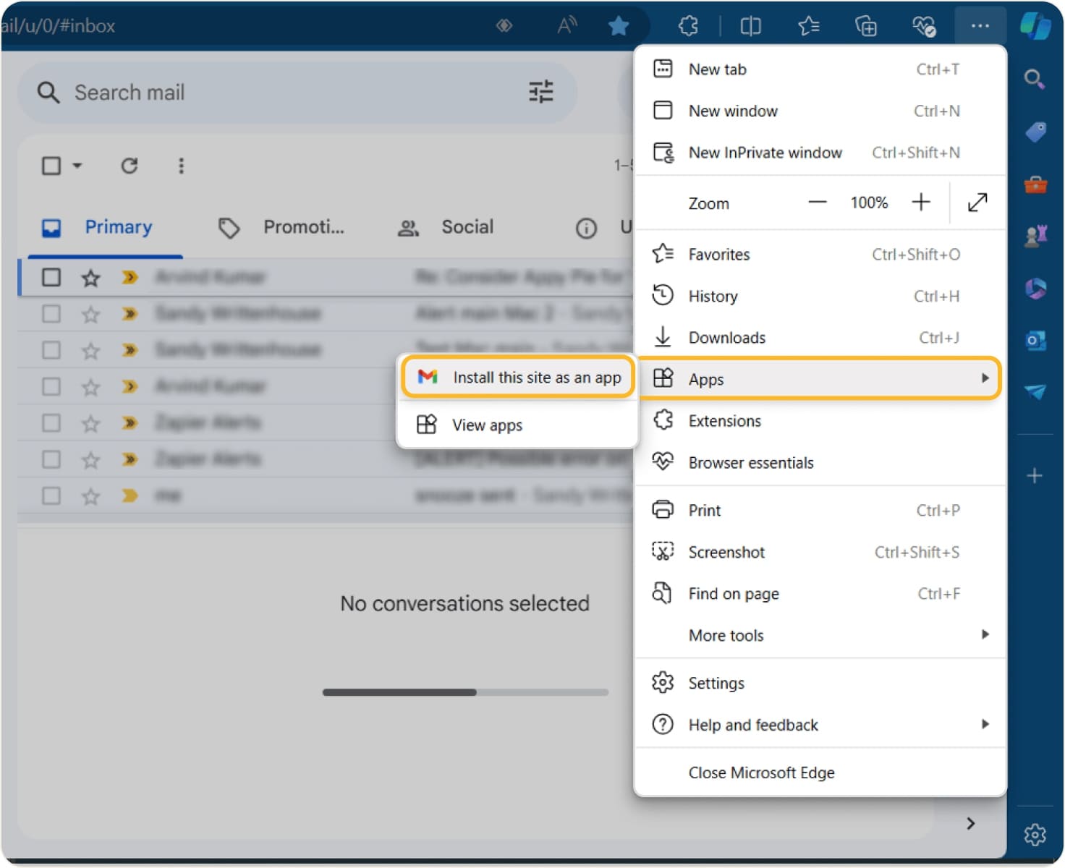Add this page to Collections
The image size is (1065, 868).
pyautogui.click(x=866, y=25)
